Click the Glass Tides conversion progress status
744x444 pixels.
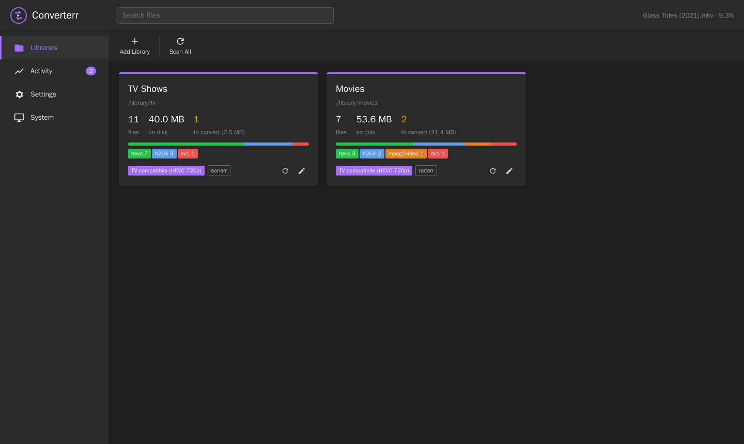(688, 15)
